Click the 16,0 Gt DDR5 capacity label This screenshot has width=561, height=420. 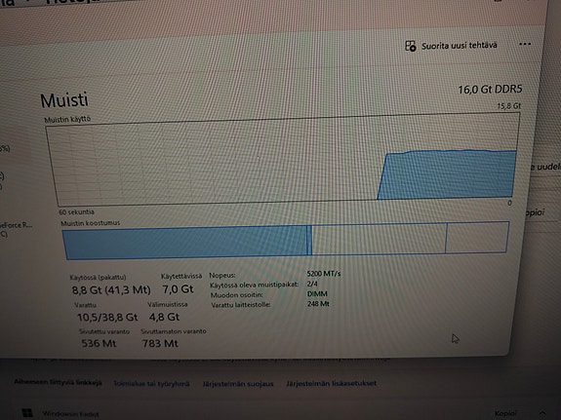[x=490, y=89]
